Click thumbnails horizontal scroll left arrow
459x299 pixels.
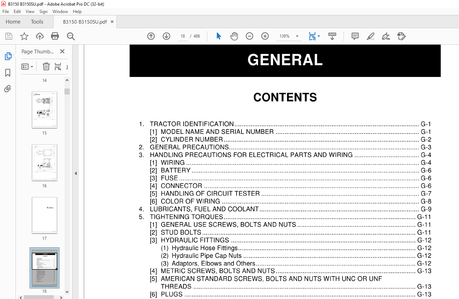click(x=21, y=297)
